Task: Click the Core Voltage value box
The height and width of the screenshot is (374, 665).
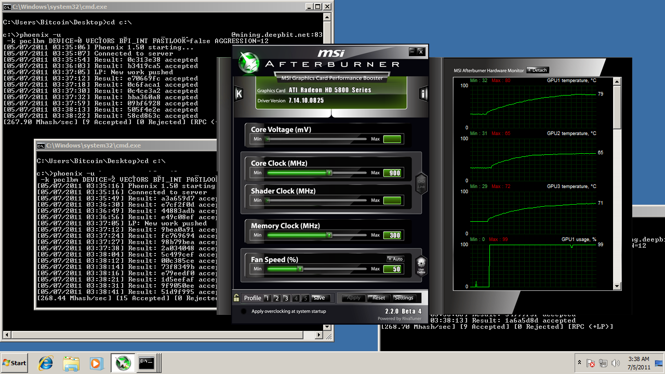Action: 392,139
